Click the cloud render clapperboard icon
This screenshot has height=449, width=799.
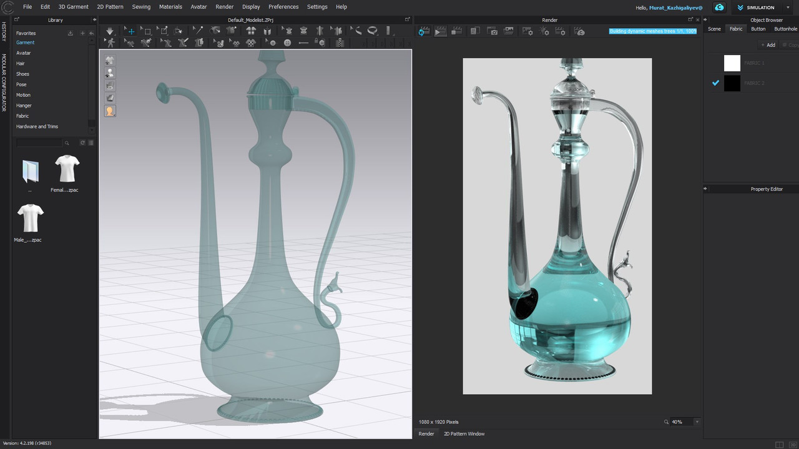(x=579, y=31)
